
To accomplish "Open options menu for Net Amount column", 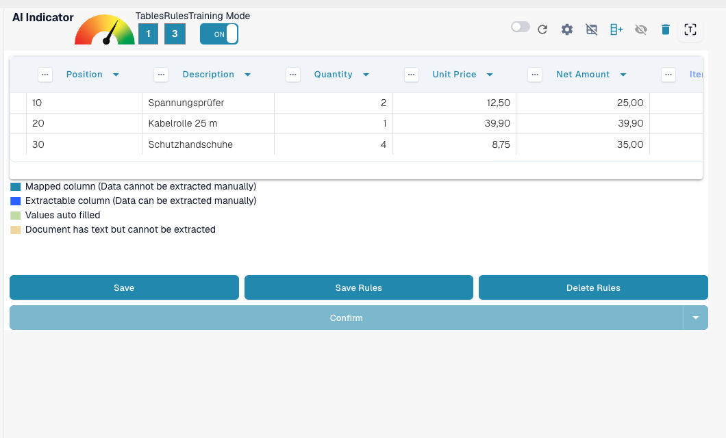I will pyautogui.click(x=535, y=75).
